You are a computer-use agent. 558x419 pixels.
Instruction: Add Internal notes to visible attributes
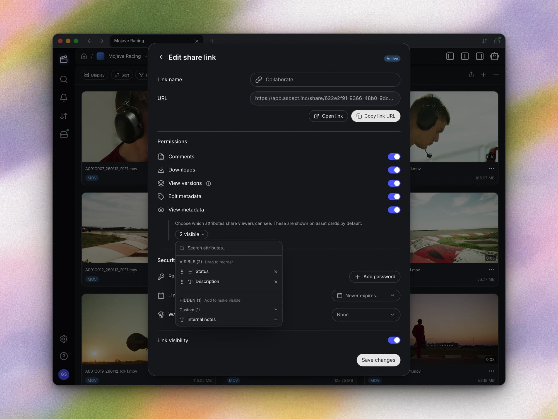pos(276,320)
